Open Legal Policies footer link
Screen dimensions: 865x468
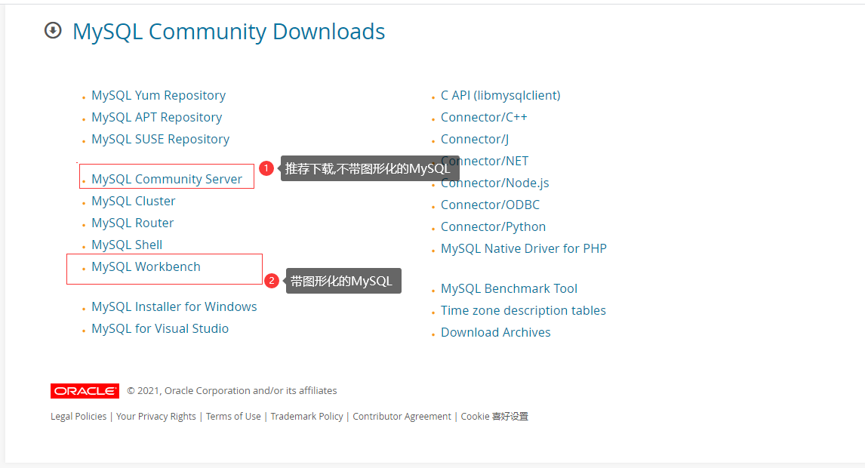pos(78,416)
